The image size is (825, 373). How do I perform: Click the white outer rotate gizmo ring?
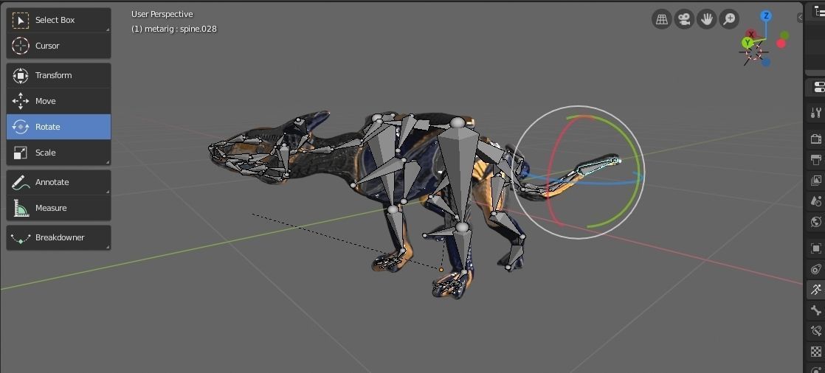click(578, 107)
